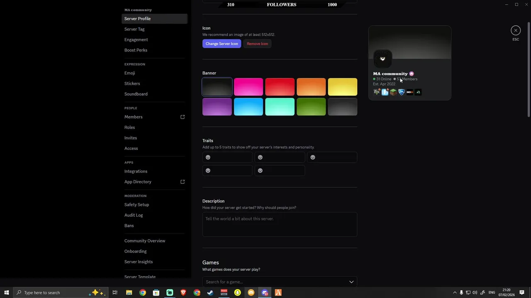Open Windows Start menu
Viewport: 531px width, 298px height.
tap(7, 293)
